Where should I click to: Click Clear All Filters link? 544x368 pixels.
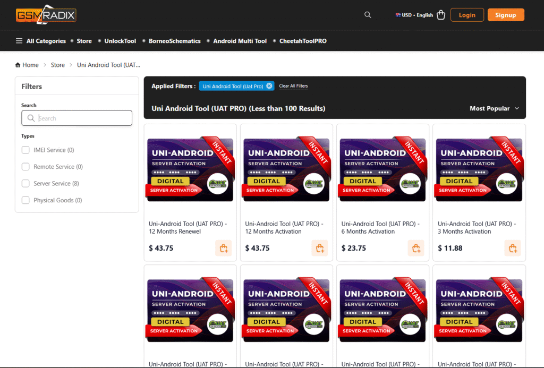(x=293, y=86)
